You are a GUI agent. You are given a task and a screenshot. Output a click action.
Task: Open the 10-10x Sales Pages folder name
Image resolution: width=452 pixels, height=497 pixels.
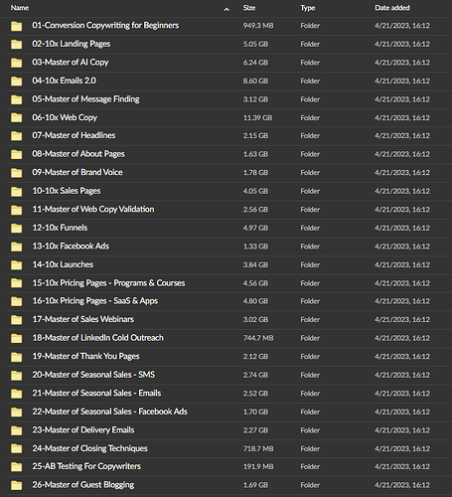click(67, 191)
